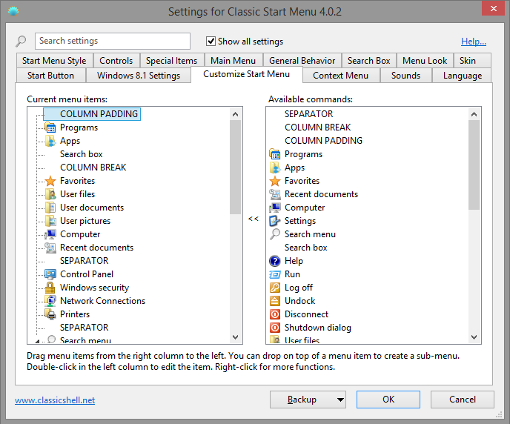Click the Printers icon
This screenshot has height=424, width=510.
pyautogui.click(x=50, y=314)
